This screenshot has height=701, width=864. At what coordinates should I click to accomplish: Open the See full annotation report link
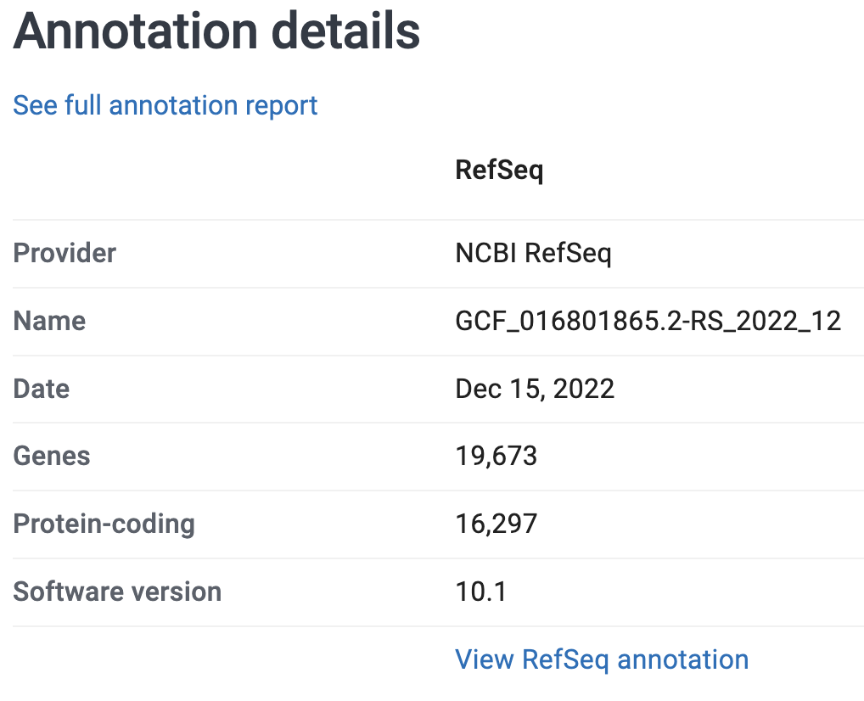(x=166, y=105)
